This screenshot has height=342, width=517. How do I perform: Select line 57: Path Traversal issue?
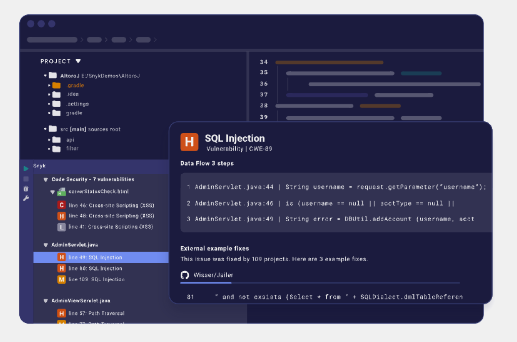coord(96,313)
